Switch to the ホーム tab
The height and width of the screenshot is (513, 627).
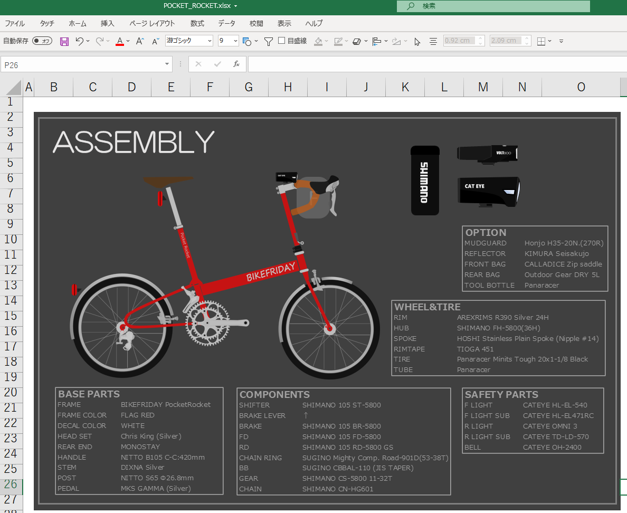tap(78, 24)
